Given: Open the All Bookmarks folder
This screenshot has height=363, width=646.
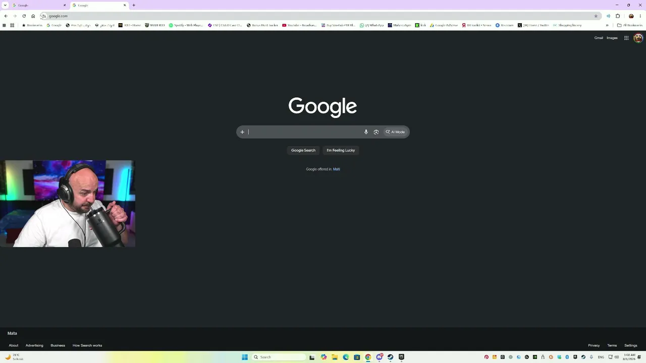Looking at the screenshot, I should click(630, 25).
